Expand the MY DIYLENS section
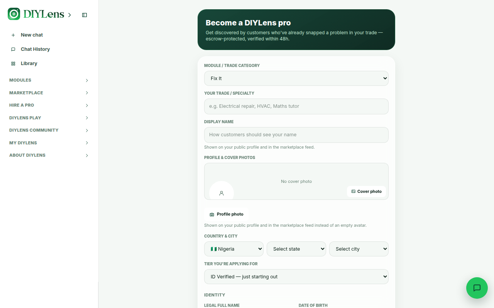Viewport: 494px width, 308px height. click(x=49, y=143)
